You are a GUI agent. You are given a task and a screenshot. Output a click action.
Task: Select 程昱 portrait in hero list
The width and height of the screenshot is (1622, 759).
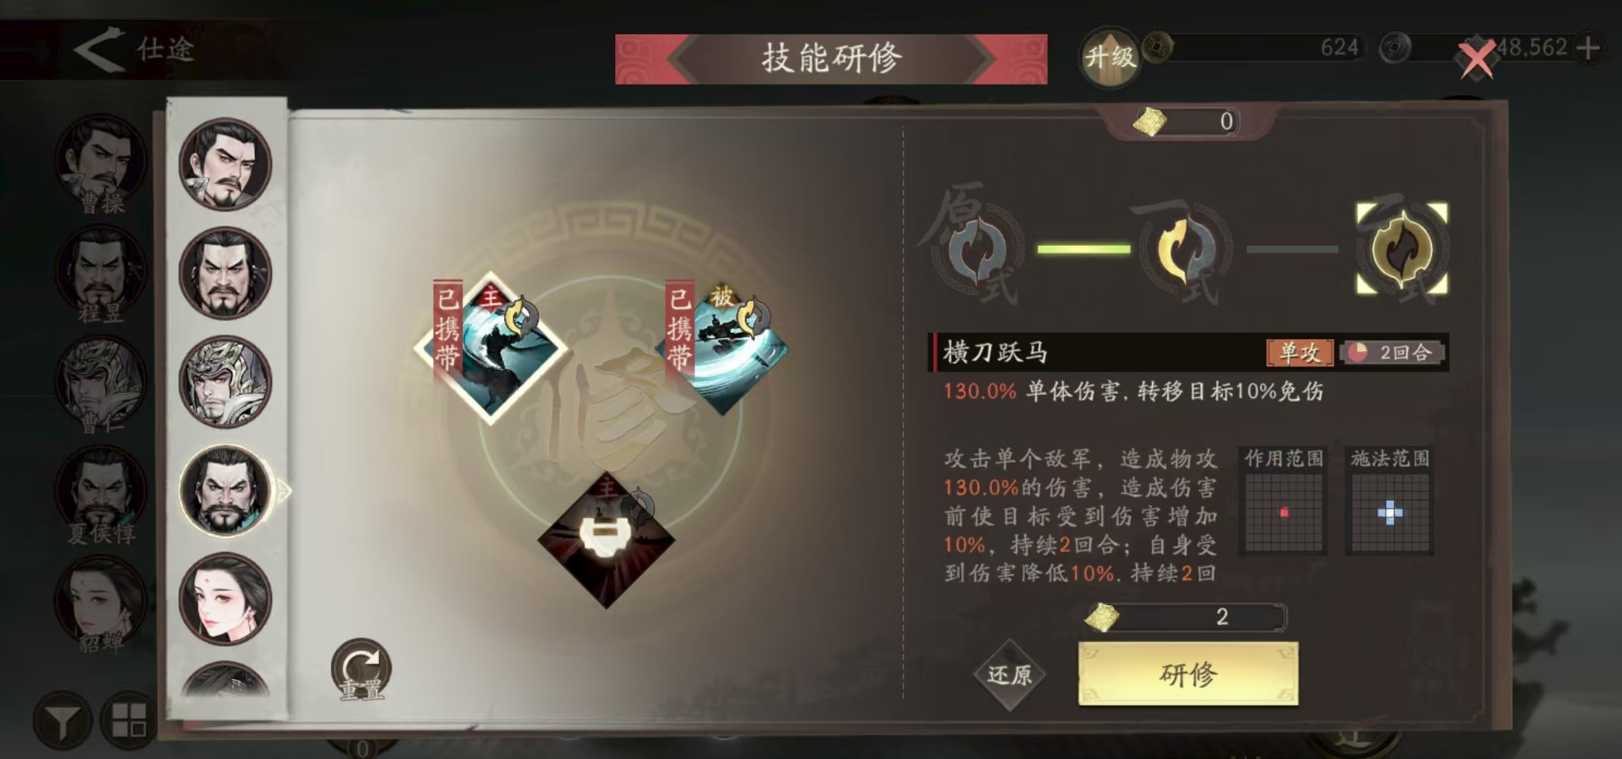[225, 273]
